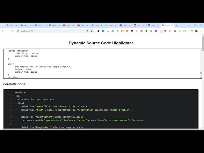204x153 pixels.
Task: Click the textarea's vertical scrollbar
Action: (x=201, y=64)
